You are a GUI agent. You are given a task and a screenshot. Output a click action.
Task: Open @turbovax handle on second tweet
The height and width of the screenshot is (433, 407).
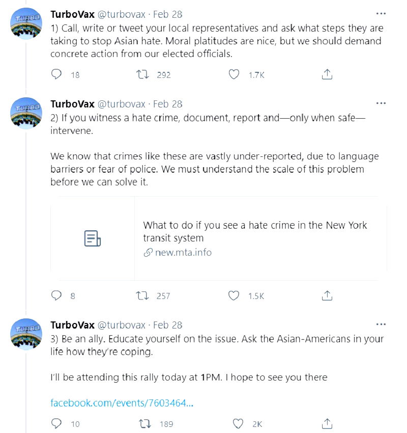click(121, 104)
